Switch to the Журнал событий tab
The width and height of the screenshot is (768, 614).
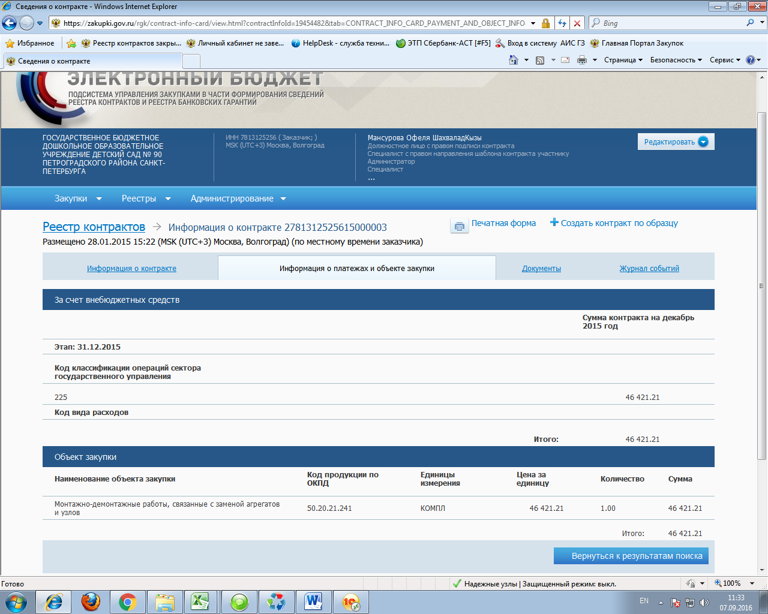[x=649, y=269]
